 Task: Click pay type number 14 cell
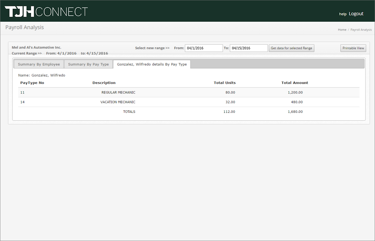22,102
